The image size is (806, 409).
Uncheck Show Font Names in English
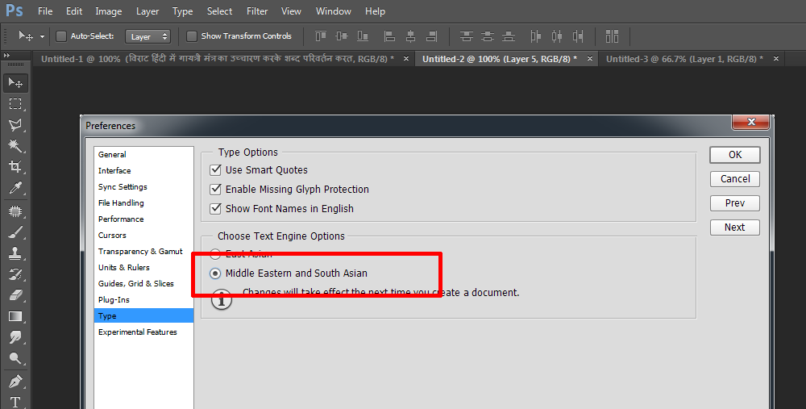[216, 208]
